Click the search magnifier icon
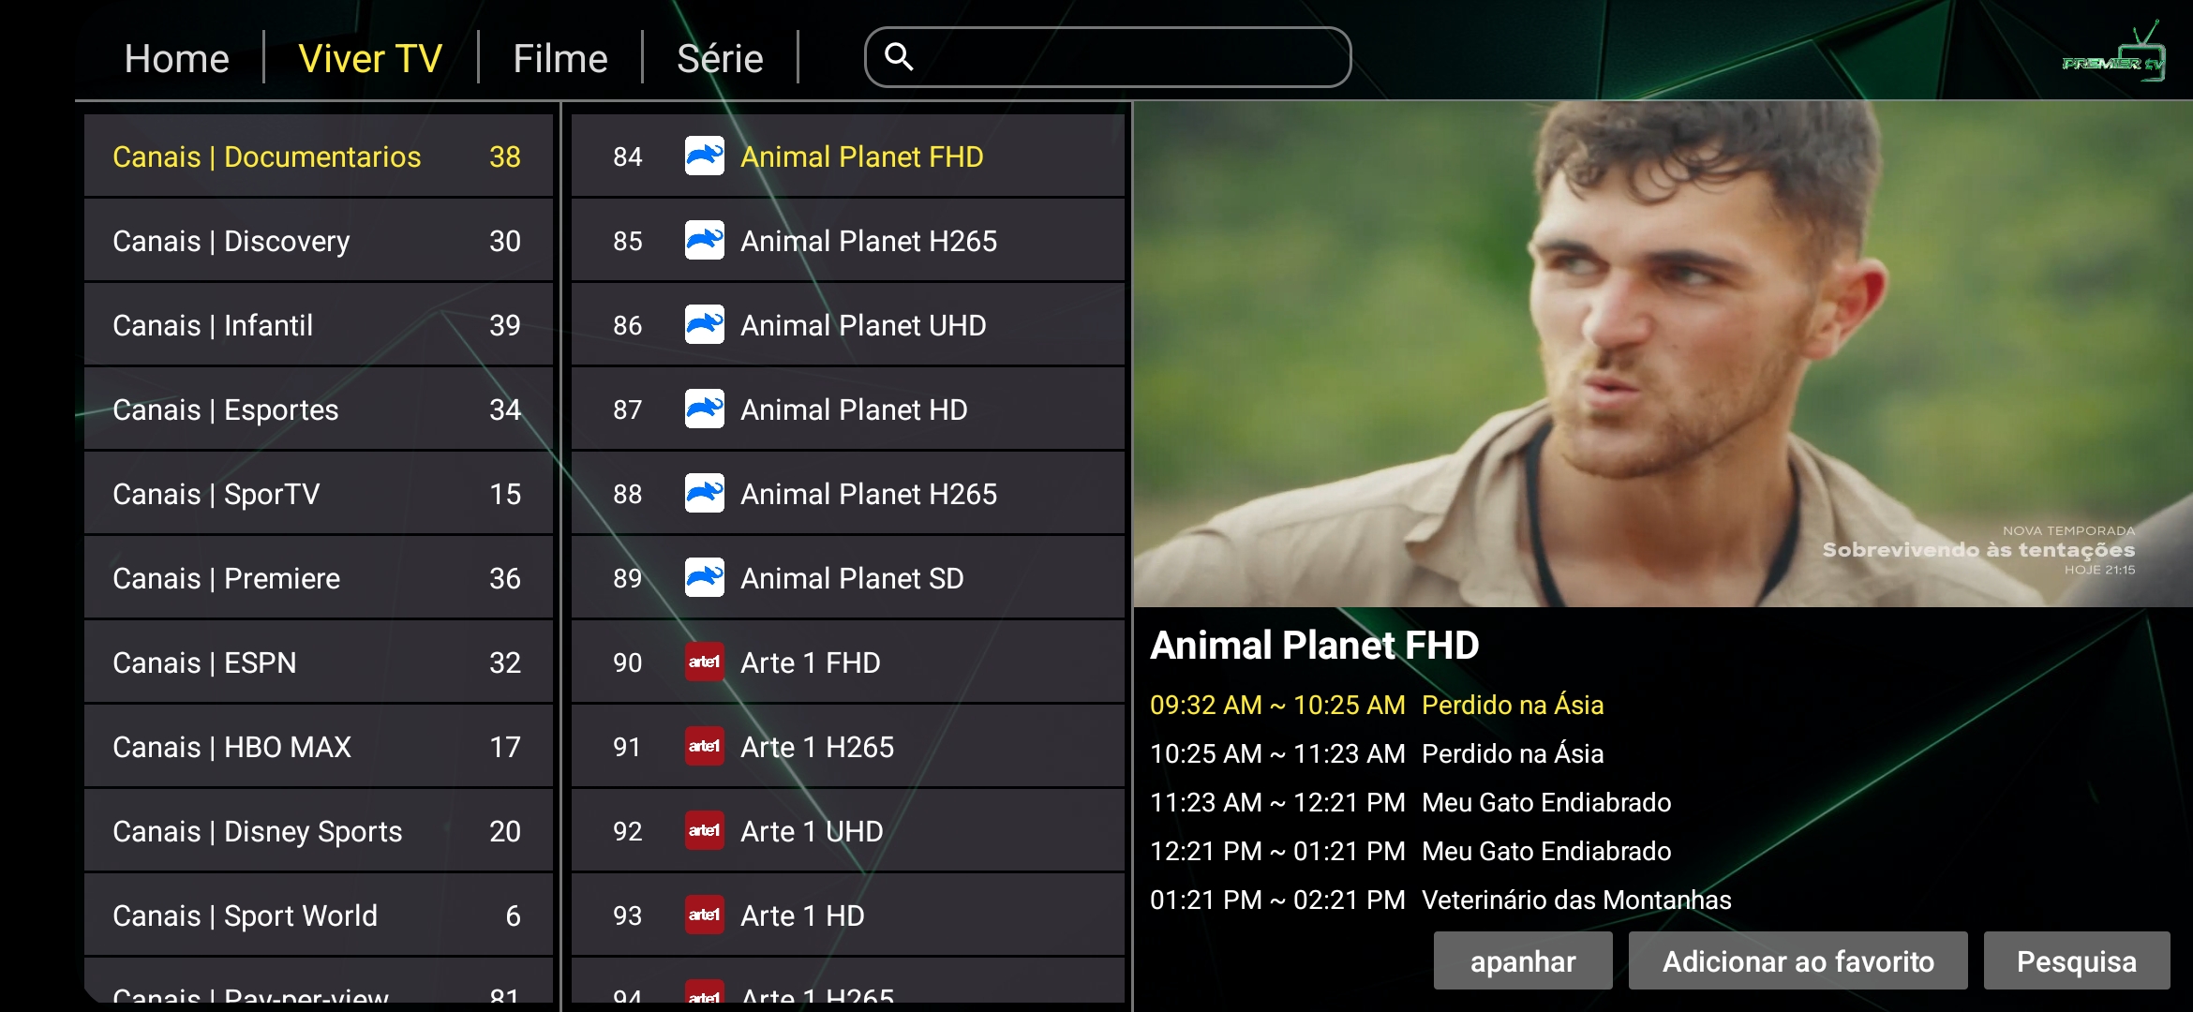The height and width of the screenshot is (1012, 2193). click(x=898, y=57)
